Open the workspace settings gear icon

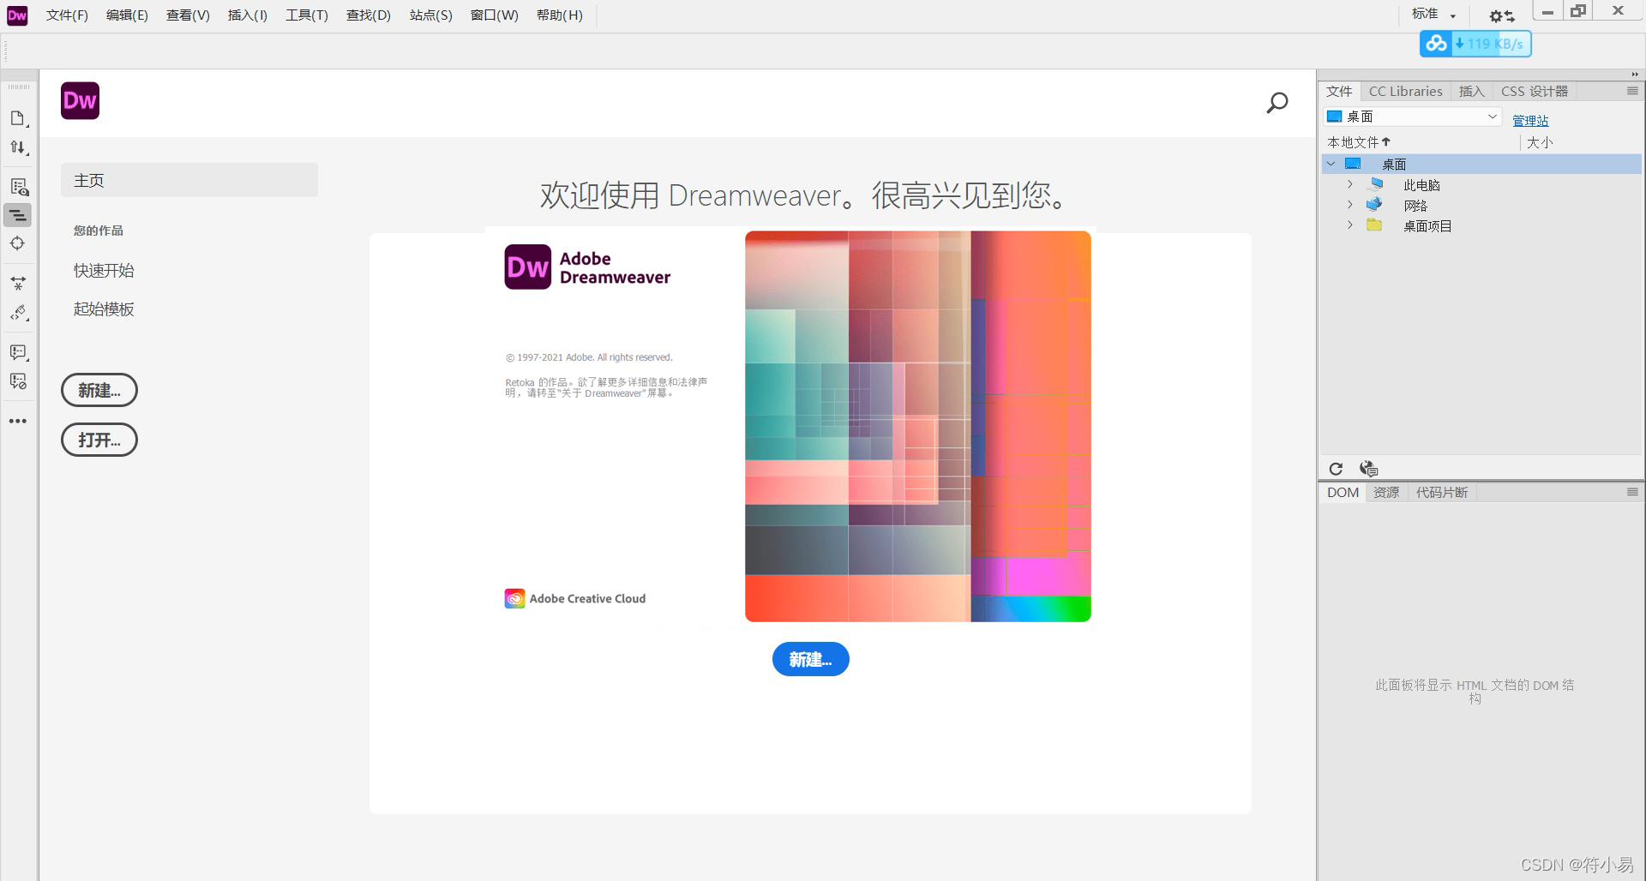[1499, 15]
